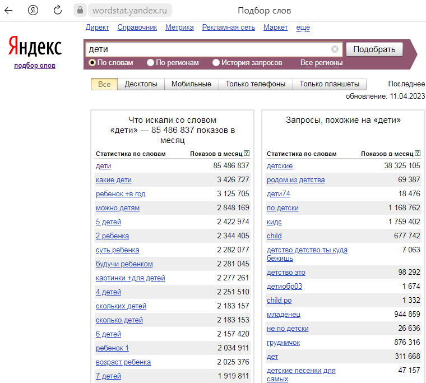
Task: Open the 'Рекламная сеть' link
Action: point(229,27)
